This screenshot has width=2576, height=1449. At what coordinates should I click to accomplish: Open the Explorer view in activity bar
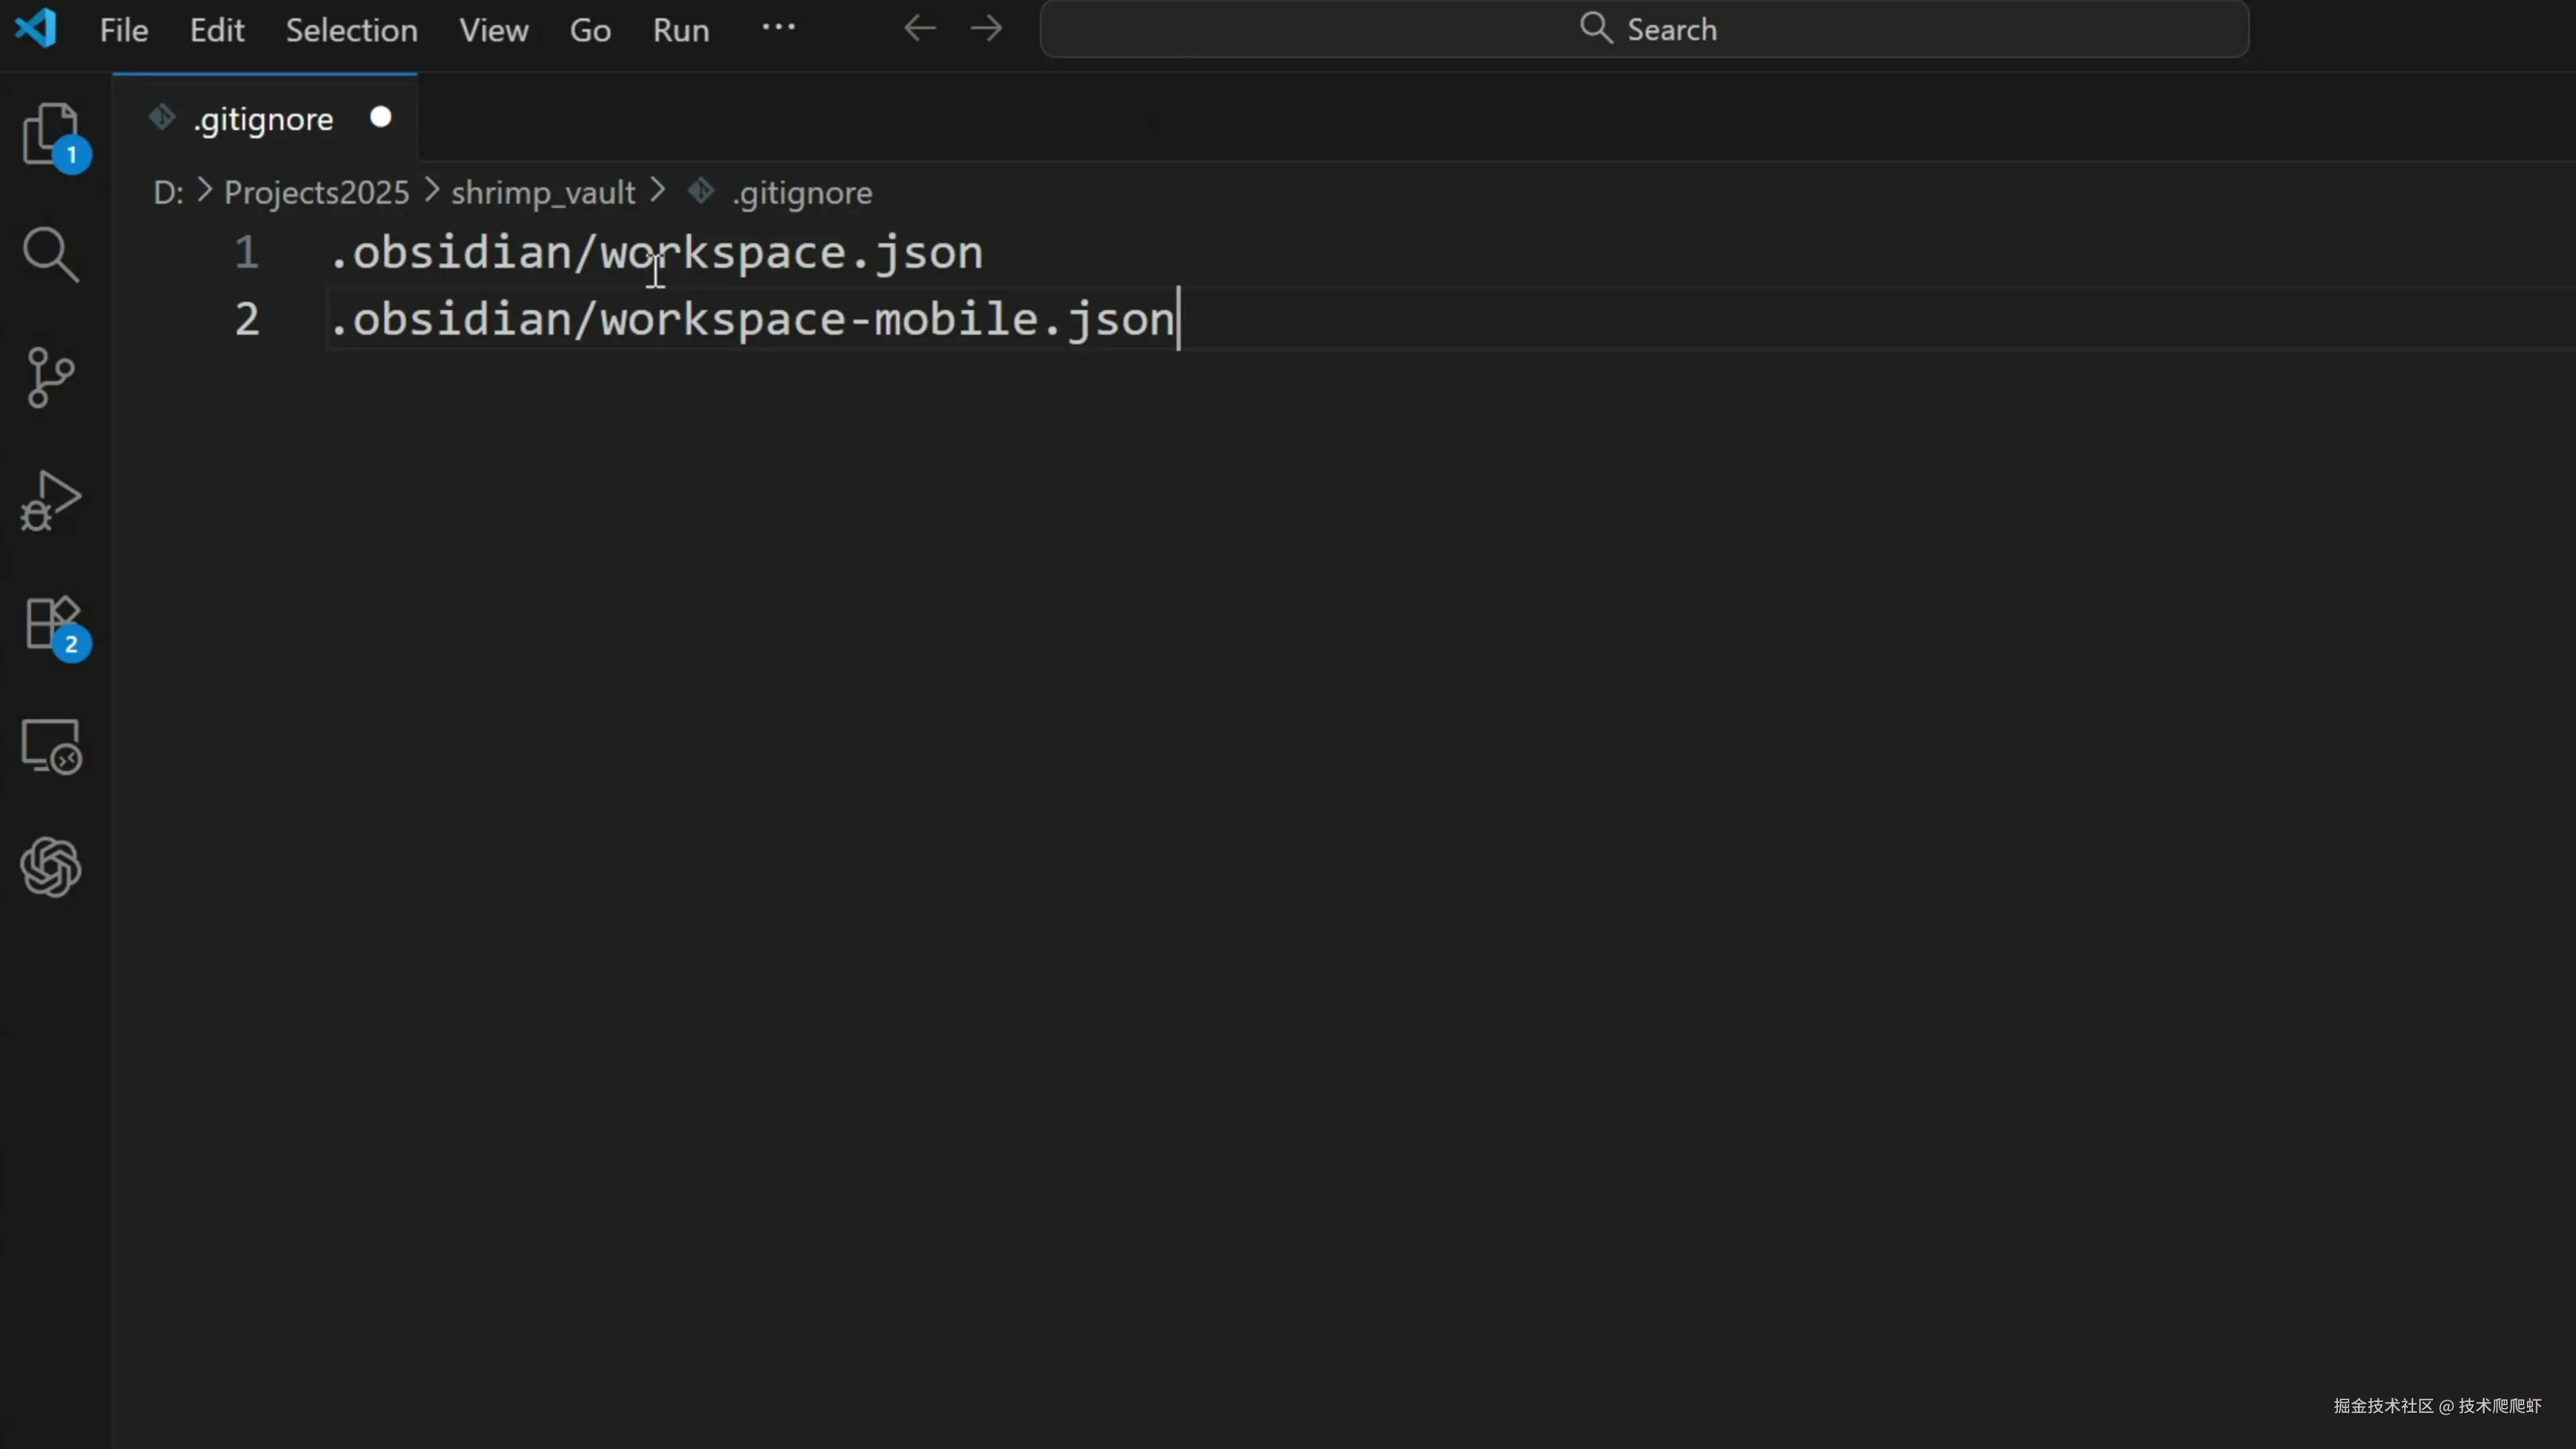coord(51,132)
